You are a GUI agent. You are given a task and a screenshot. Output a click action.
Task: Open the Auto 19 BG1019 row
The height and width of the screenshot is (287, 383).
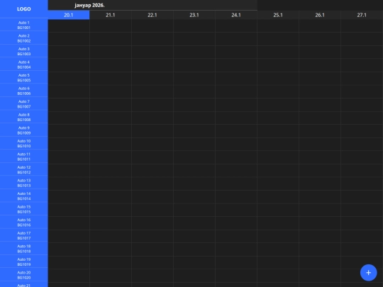tap(24, 262)
